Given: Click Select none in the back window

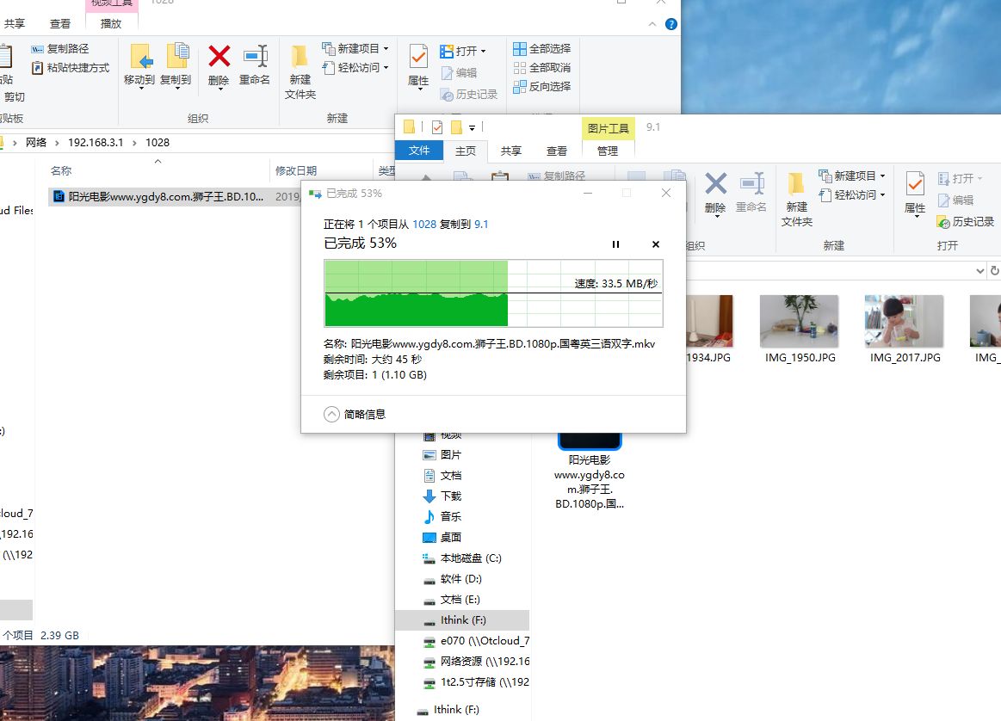Looking at the screenshot, I should (x=542, y=68).
